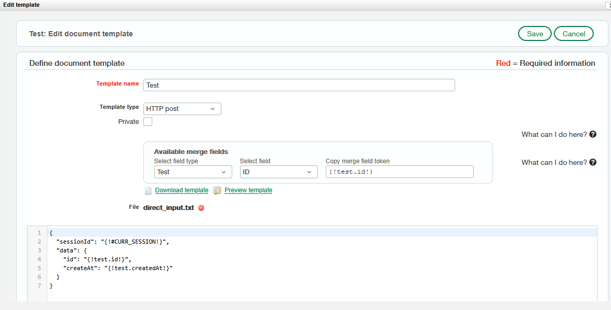The width and height of the screenshot is (611, 310).
Task: Click the Download template document icon
Action: coord(148,191)
